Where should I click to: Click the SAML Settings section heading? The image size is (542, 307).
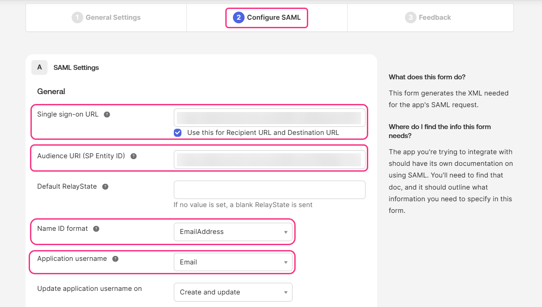click(x=76, y=68)
